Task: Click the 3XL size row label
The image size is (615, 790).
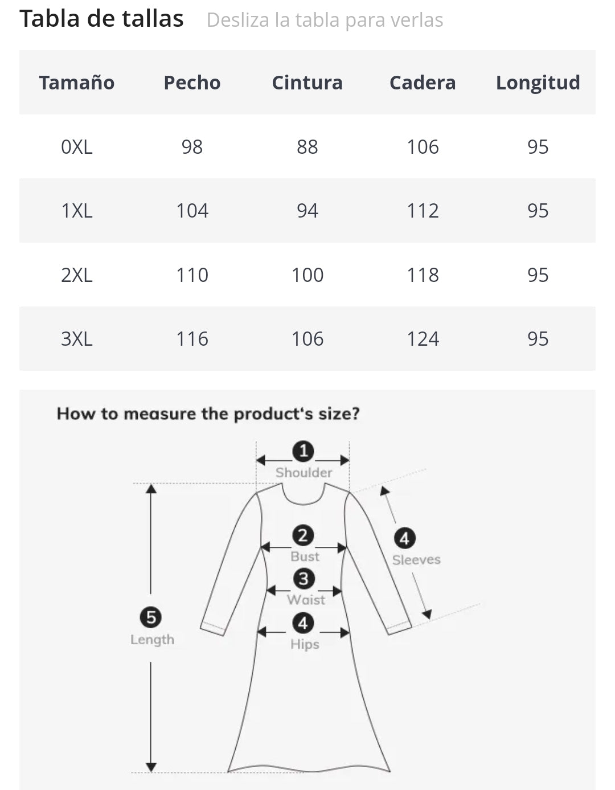Action: pyautogui.click(x=77, y=339)
